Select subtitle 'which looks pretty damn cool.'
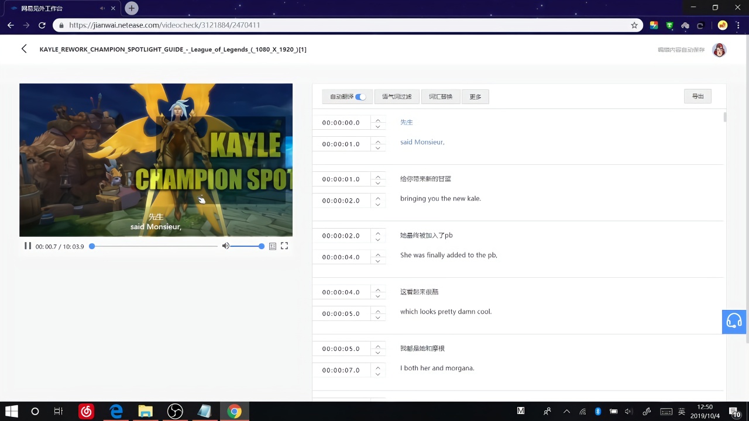This screenshot has height=421, width=749. point(446,312)
